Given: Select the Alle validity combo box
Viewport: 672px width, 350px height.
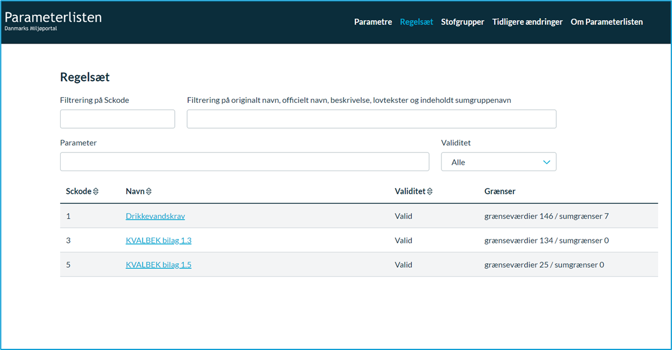Looking at the screenshot, I should 499,162.
